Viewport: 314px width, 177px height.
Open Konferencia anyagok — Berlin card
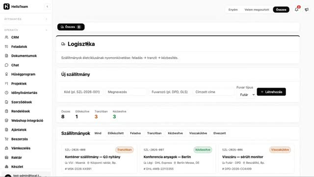[x=178, y=159]
